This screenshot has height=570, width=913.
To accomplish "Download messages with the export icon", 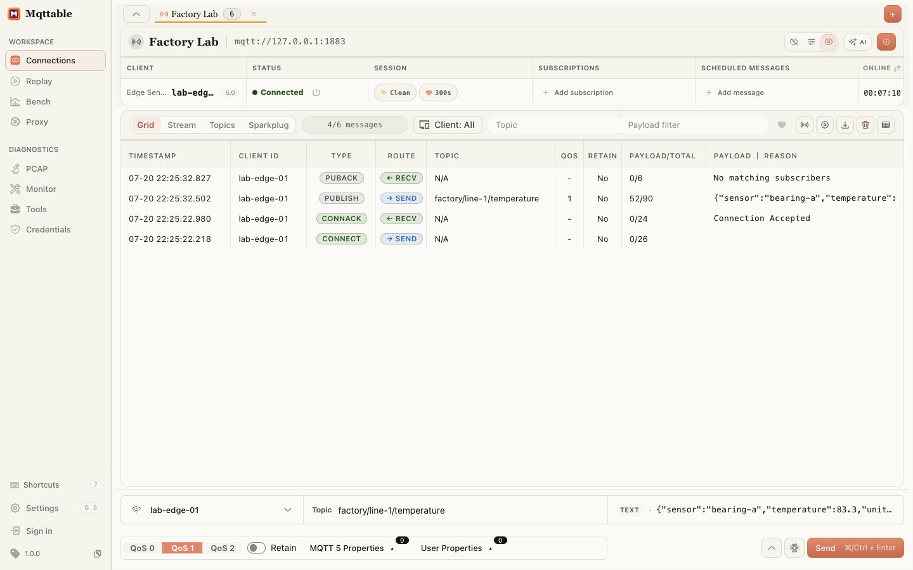I will pos(845,125).
